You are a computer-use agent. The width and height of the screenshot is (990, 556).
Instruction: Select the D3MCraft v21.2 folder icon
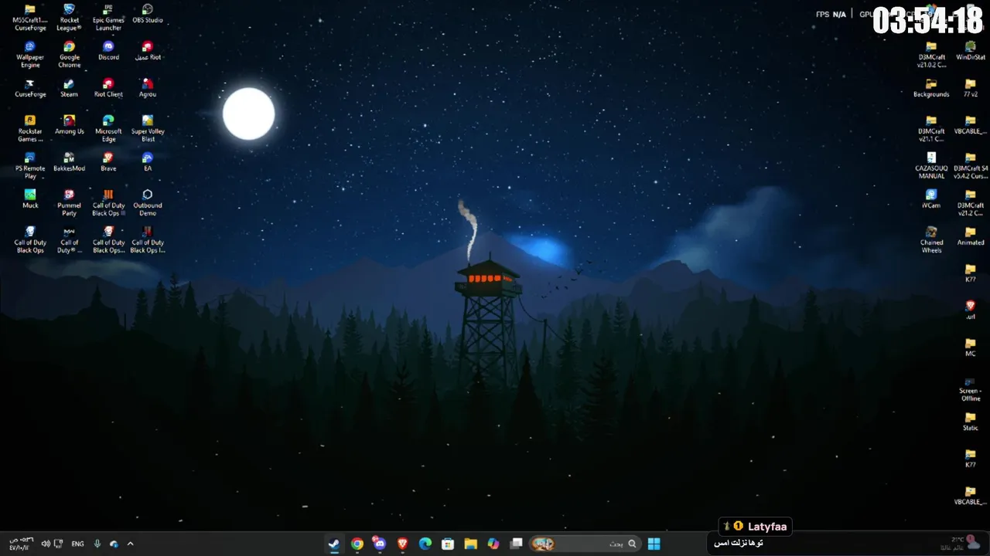(970, 204)
